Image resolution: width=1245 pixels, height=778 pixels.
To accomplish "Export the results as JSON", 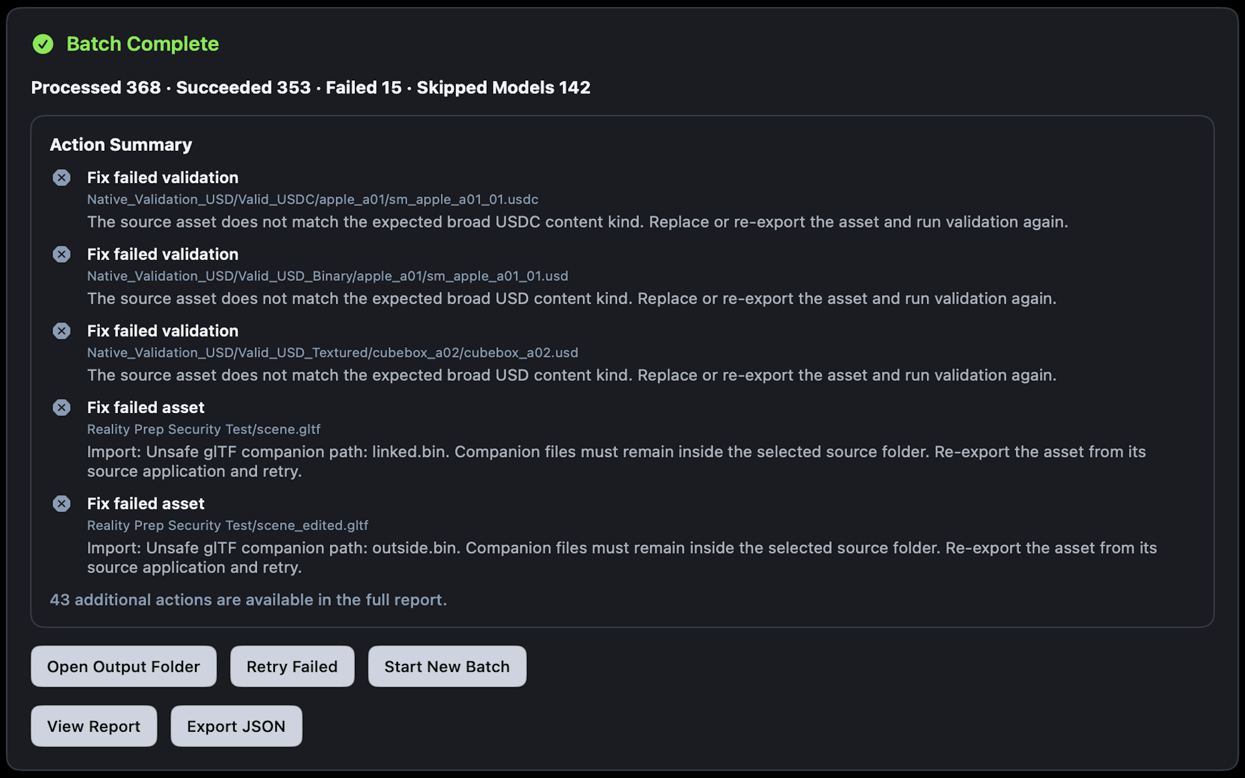I will (236, 726).
